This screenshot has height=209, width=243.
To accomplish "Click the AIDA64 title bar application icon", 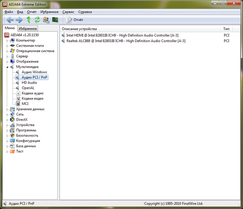I will [5, 4].
